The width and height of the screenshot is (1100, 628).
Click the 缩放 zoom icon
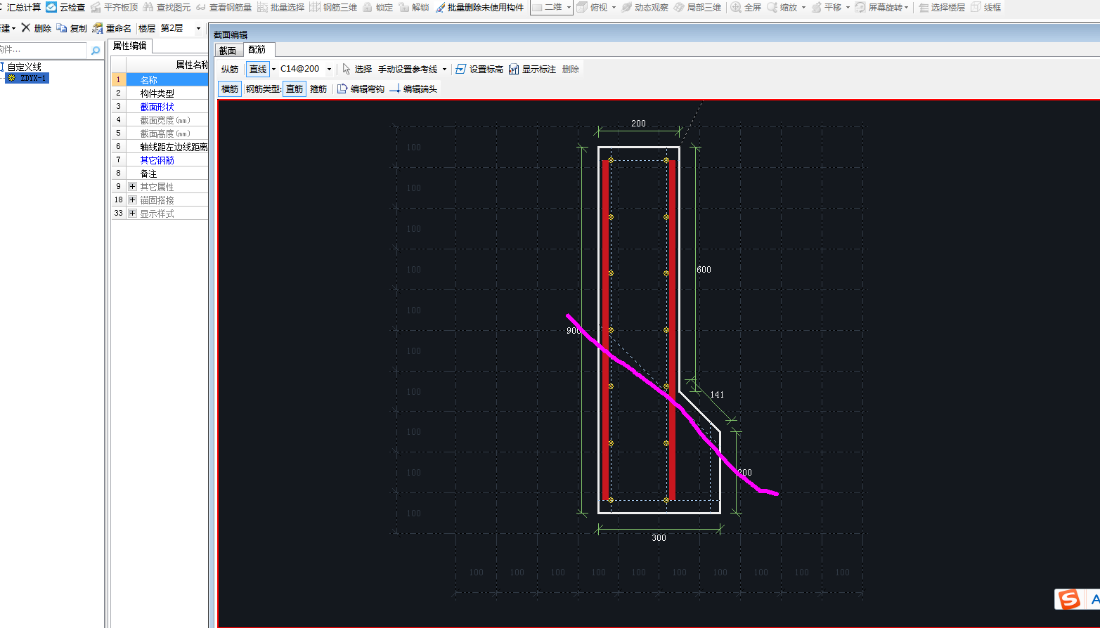pos(772,7)
